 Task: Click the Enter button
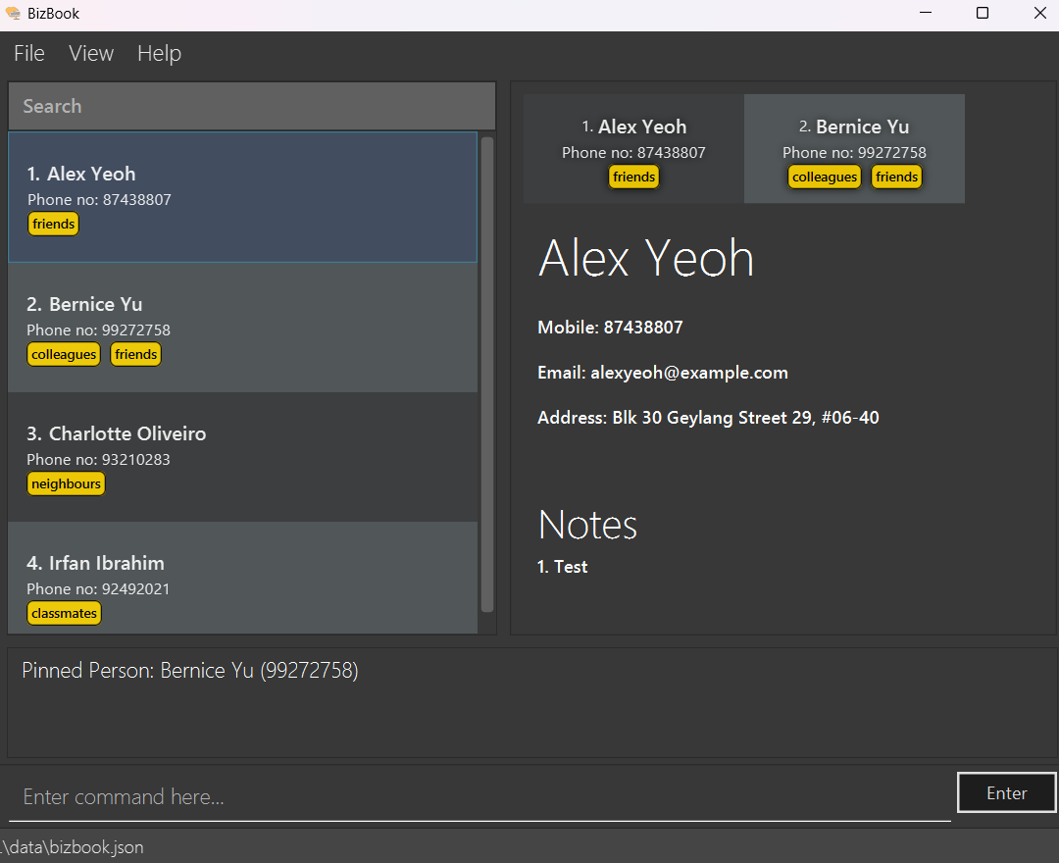point(1006,793)
